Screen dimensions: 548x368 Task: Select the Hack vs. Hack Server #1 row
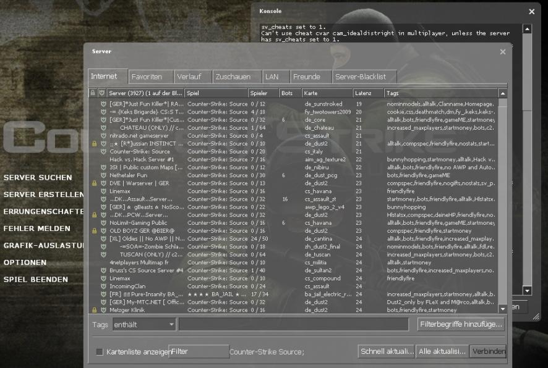pos(293,159)
